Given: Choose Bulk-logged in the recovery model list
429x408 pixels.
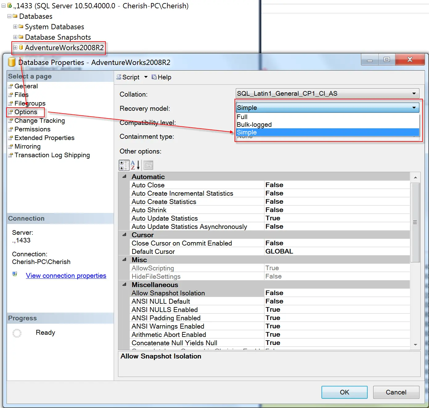Looking at the screenshot, I should (328, 125).
